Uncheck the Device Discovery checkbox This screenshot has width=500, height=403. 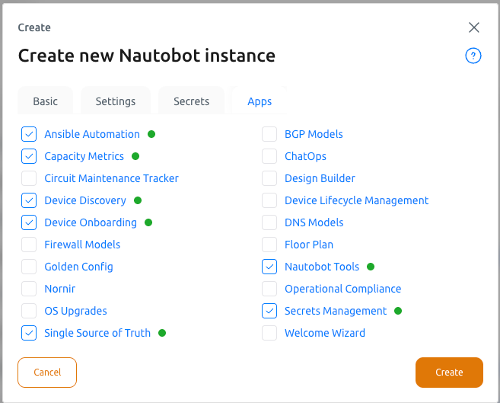pos(29,200)
